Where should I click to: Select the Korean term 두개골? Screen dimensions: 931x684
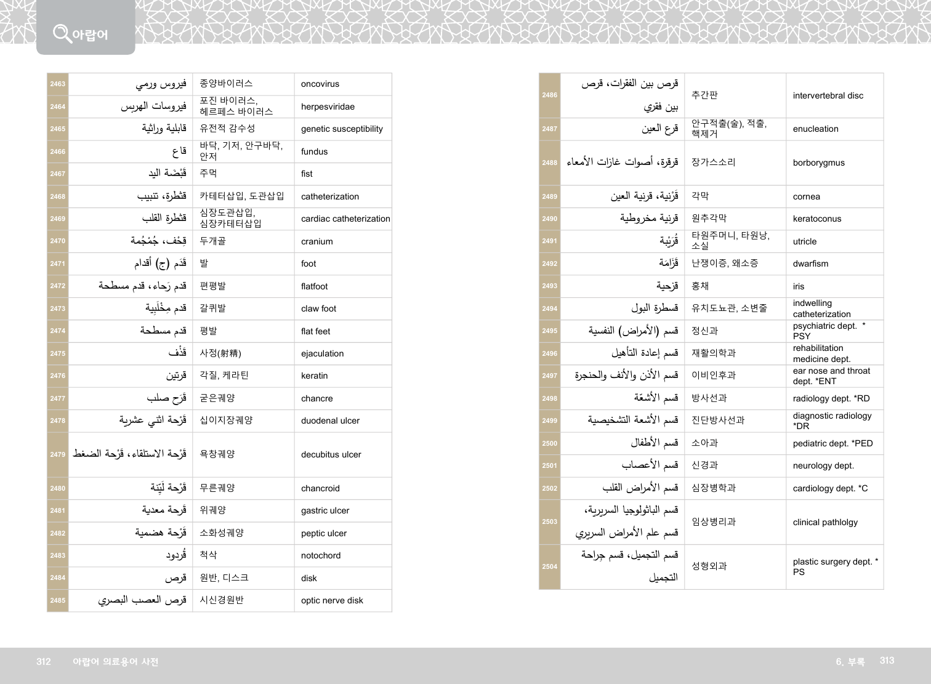212,241
